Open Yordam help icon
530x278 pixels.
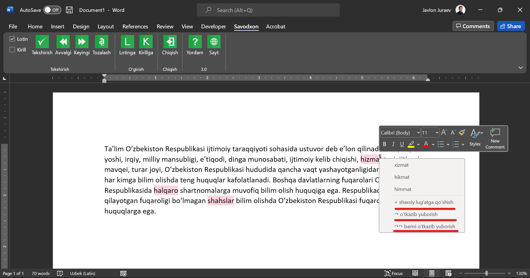[x=195, y=42]
